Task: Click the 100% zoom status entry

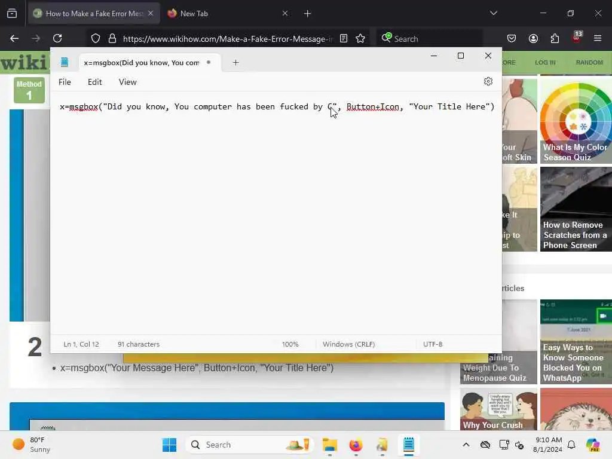Action: [x=290, y=344]
